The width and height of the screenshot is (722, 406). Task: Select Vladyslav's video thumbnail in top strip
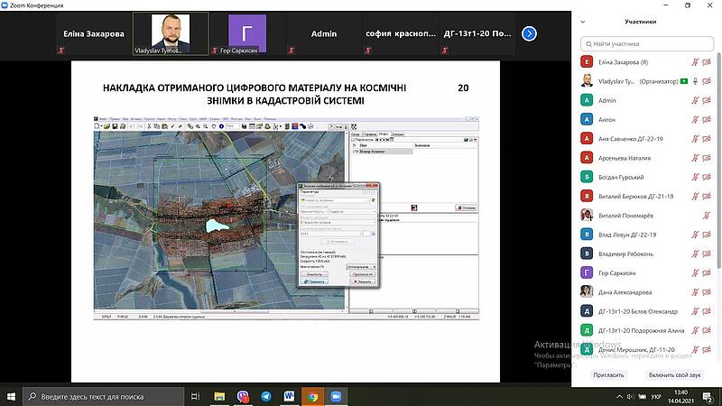click(171, 34)
